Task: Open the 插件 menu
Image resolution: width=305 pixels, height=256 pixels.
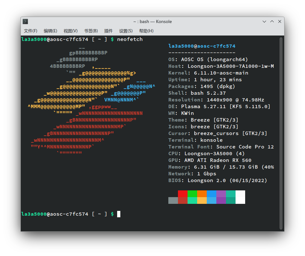Action: tap(108, 31)
